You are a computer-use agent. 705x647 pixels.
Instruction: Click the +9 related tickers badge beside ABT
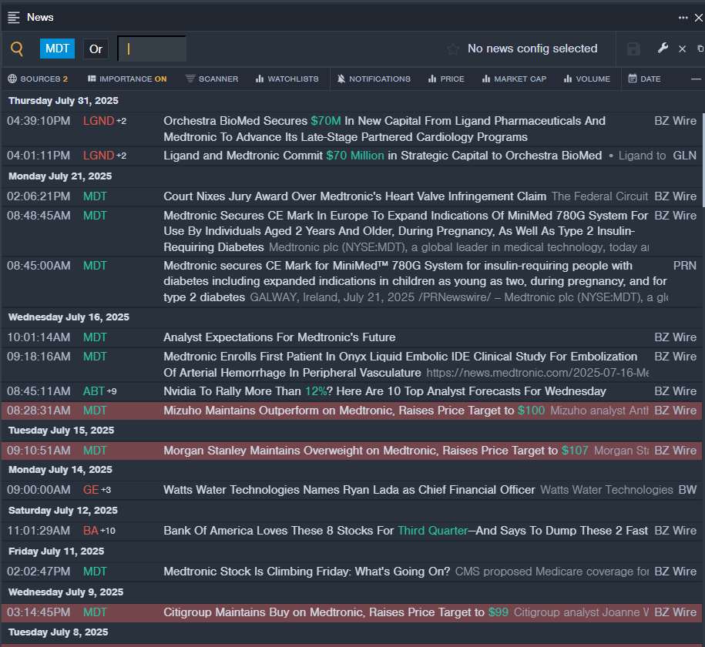pyautogui.click(x=112, y=392)
